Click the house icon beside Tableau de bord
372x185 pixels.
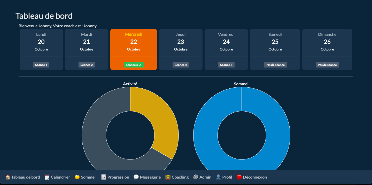[8, 177]
